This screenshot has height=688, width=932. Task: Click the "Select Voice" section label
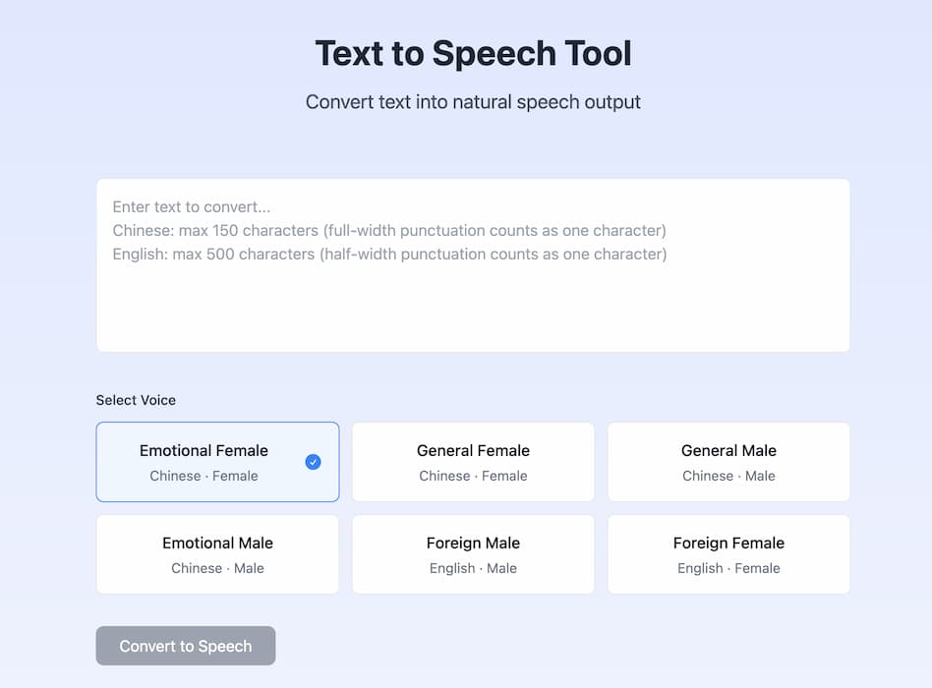tap(136, 400)
